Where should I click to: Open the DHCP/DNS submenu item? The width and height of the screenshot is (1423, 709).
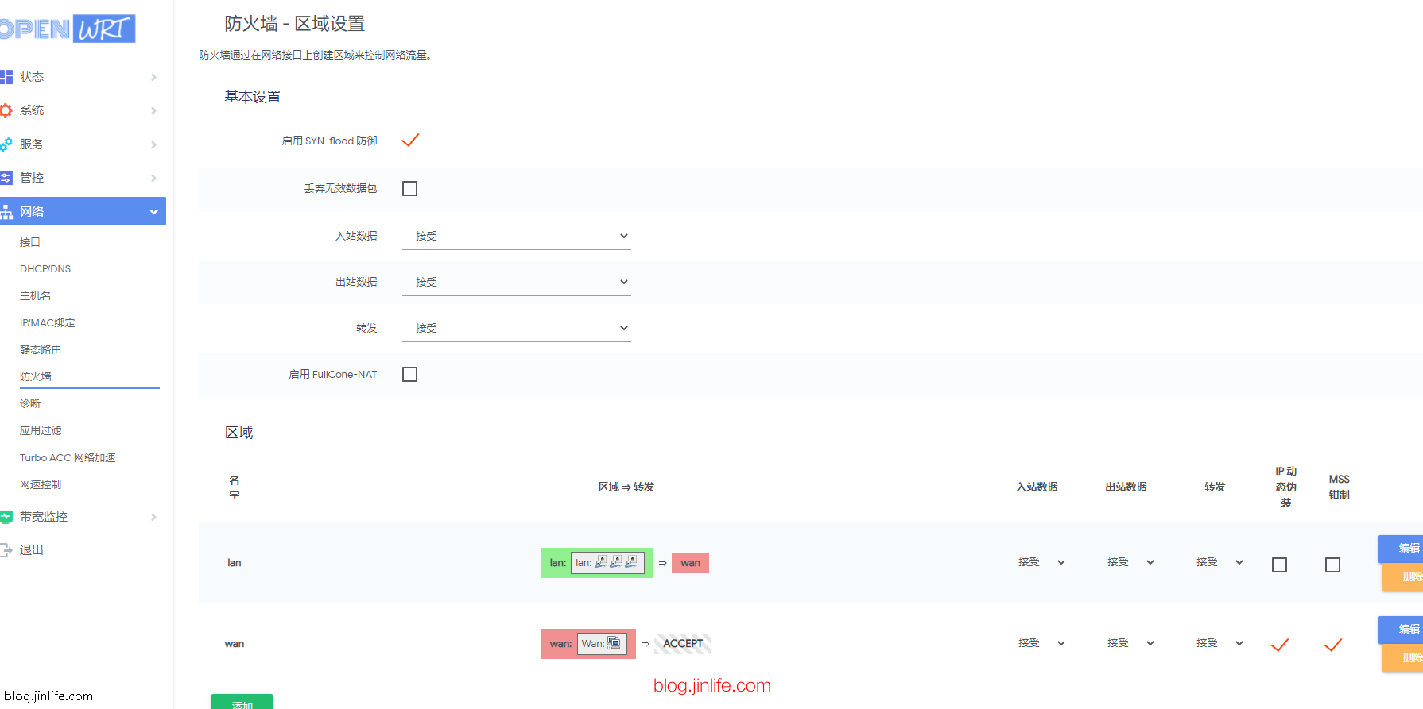click(45, 269)
